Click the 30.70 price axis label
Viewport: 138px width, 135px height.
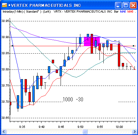pos(5,102)
